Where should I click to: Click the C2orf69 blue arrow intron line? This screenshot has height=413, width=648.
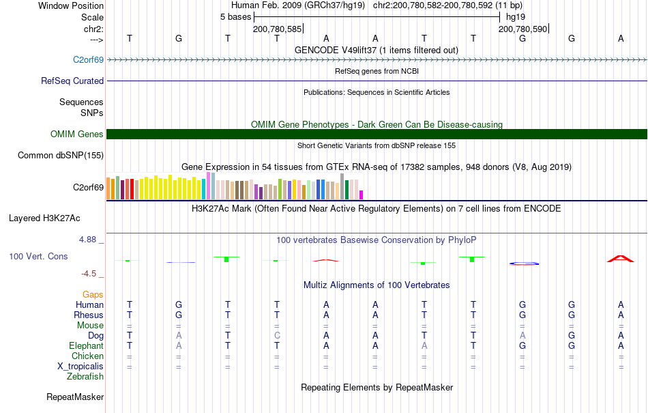pyautogui.click(x=377, y=59)
